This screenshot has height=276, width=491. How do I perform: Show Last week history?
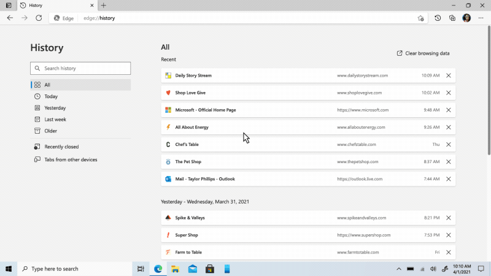80,119
